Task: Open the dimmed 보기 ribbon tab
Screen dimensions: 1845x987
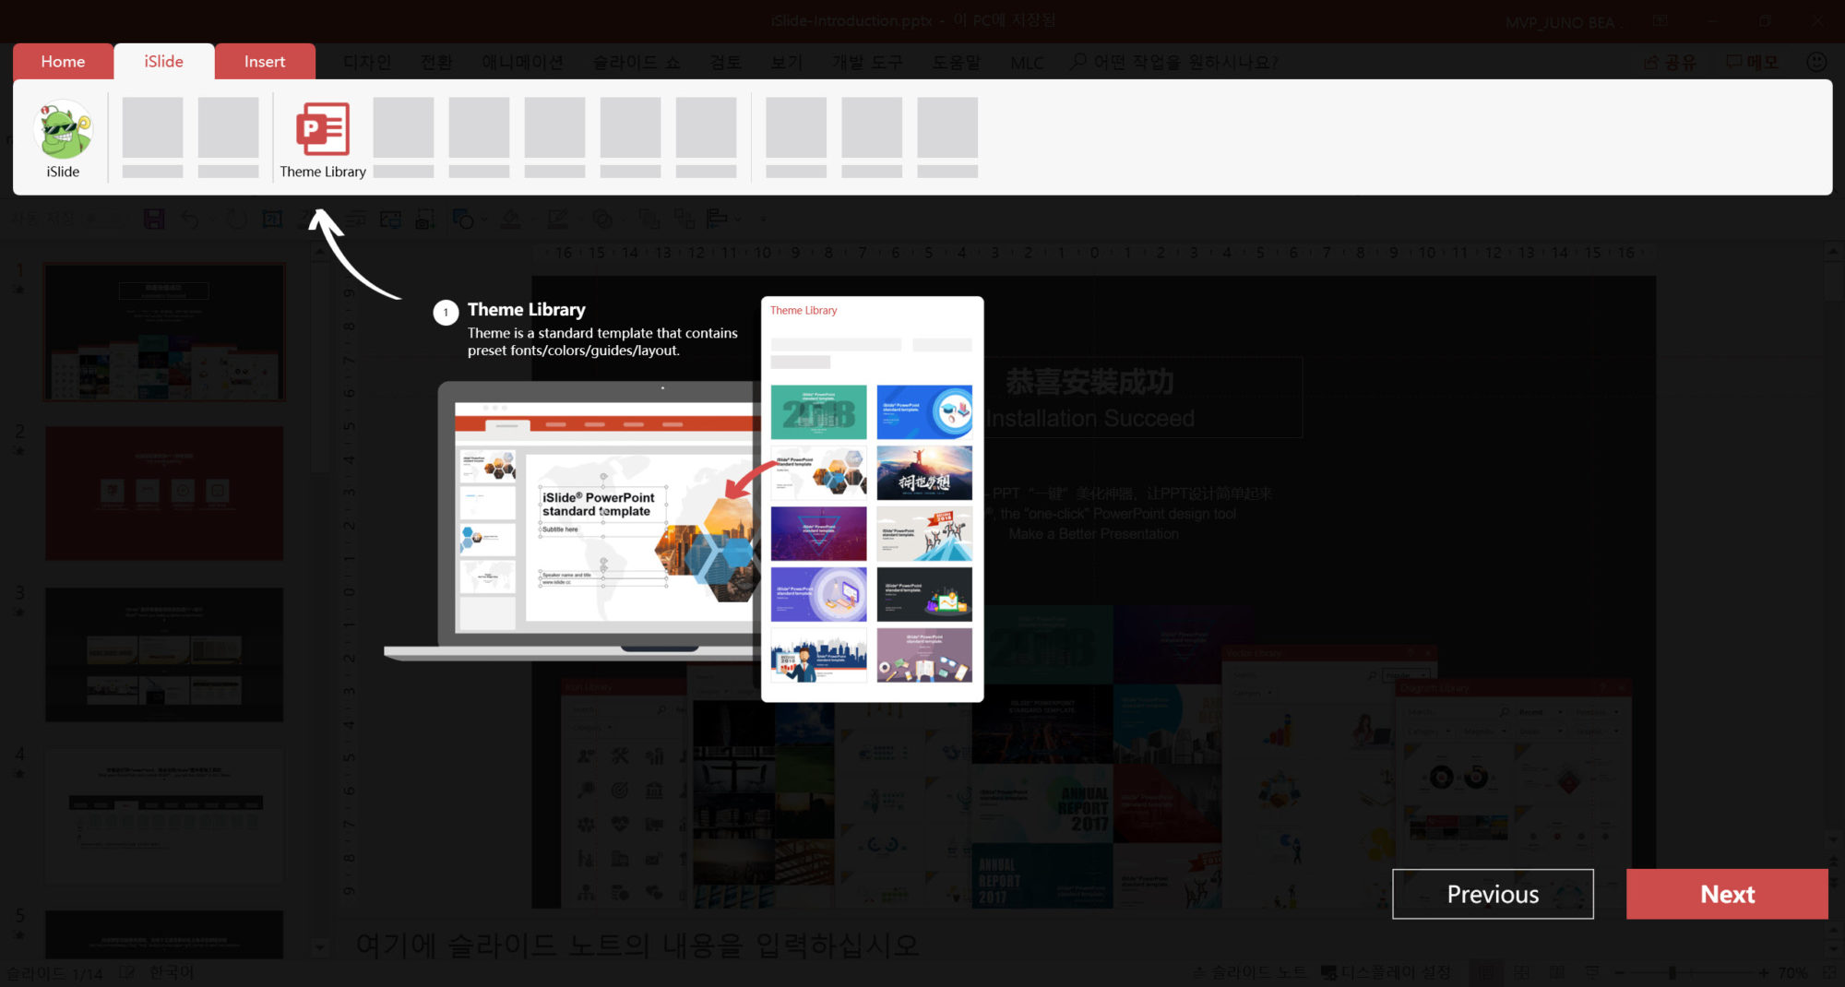Action: (x=786, y=62)
